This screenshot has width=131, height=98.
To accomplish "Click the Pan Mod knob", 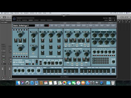I will point(113,62).
